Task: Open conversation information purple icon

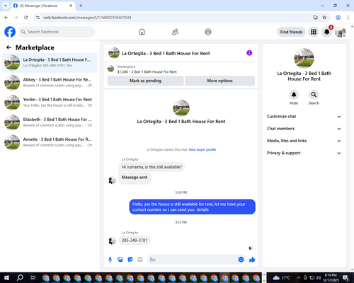Action: coord(249,53)
